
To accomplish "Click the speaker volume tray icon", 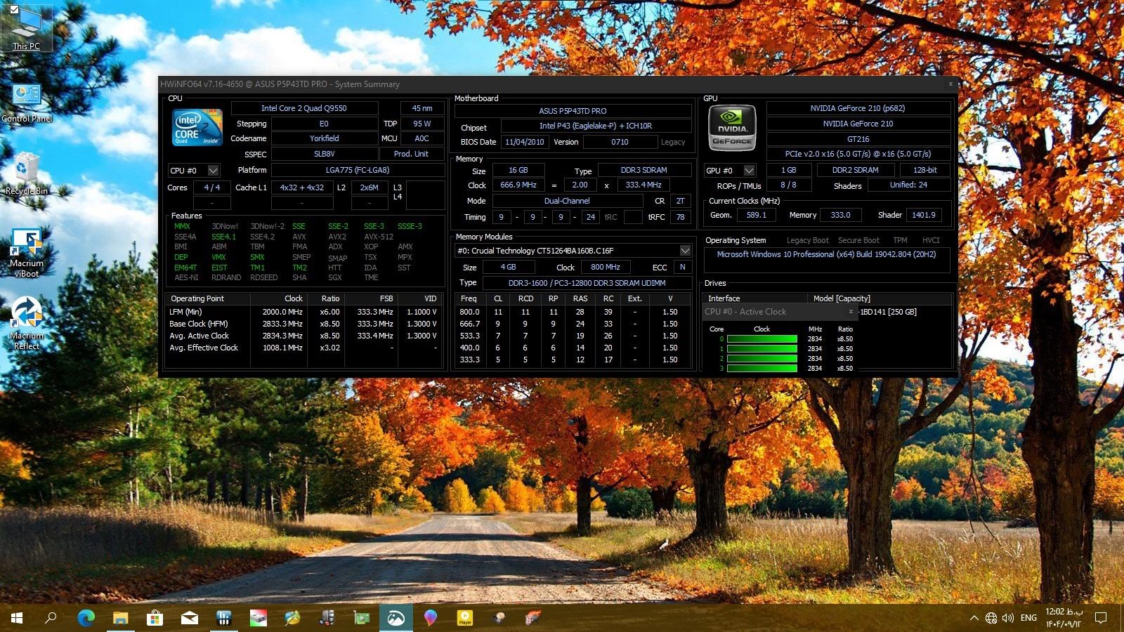I will 1008,618.
